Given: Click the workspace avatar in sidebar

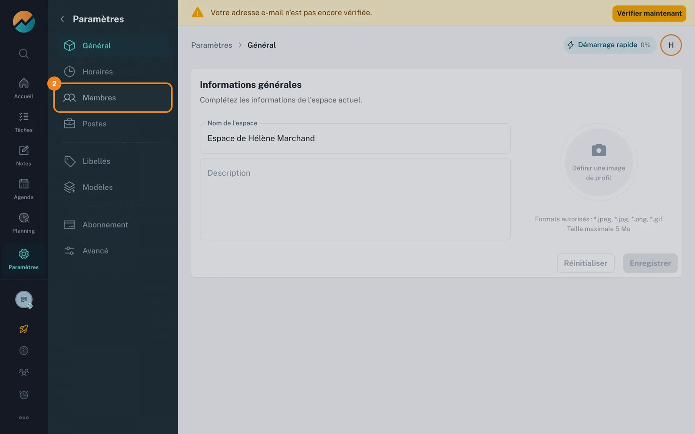Looking at the screenshot, I should [x=24, y=299].
